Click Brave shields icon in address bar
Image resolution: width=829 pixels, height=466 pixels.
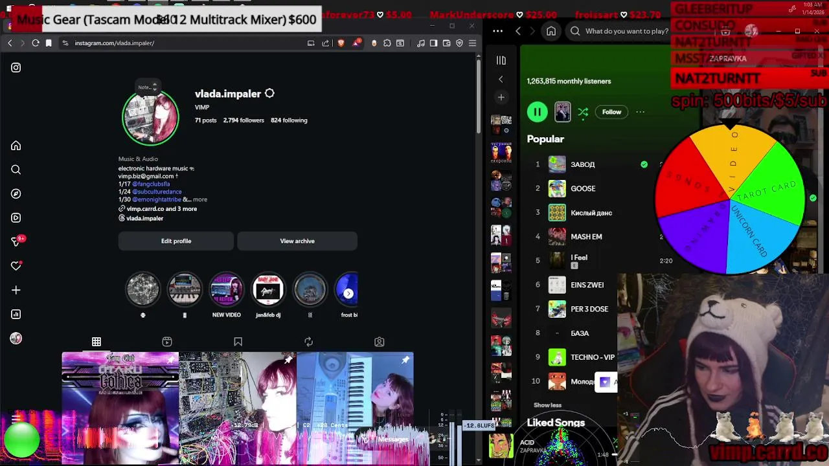(x=341, y=43)
